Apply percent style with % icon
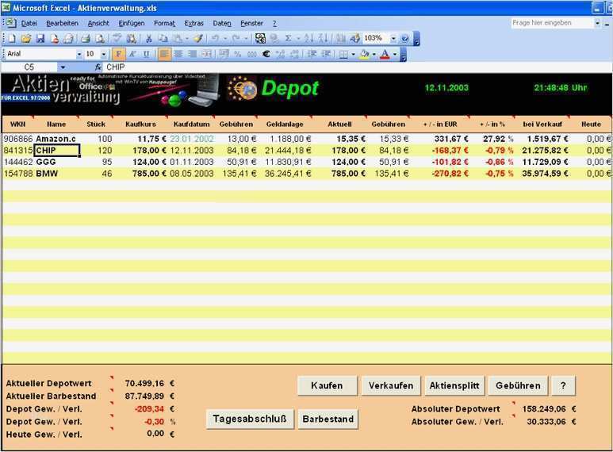The width and height of the screenshot is (613, 452). 237,54
